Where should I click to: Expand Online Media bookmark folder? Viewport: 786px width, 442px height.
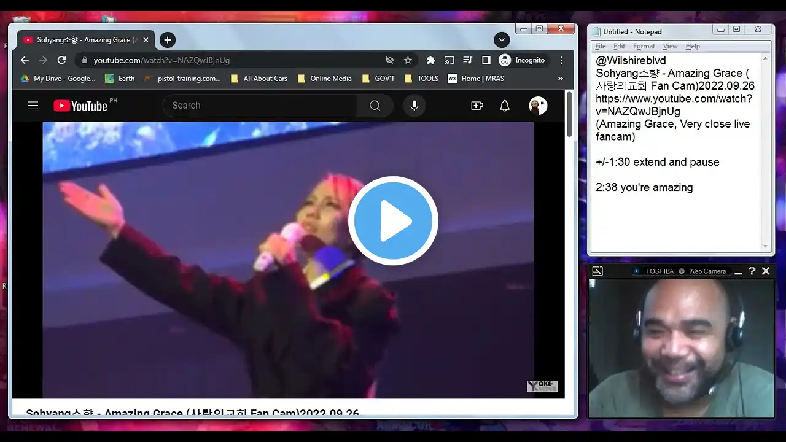pos(324,79)
